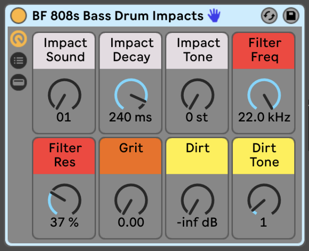The height and width of the screenshot is (251, 309).
Task: Select the yellow Dirt macro label
Action: tap(197, 156)
